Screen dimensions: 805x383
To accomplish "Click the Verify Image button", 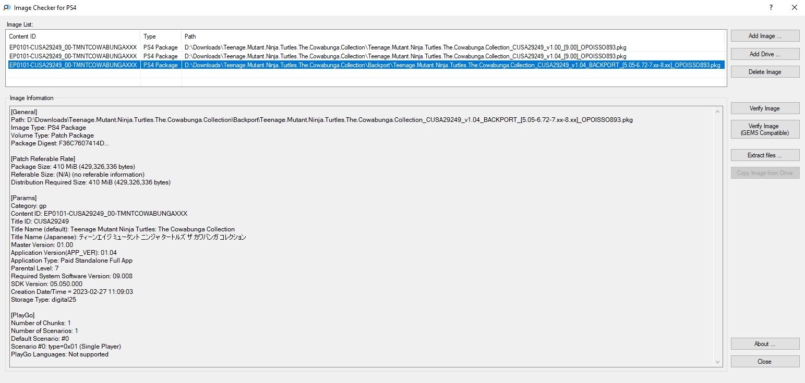I will point(765,108).
